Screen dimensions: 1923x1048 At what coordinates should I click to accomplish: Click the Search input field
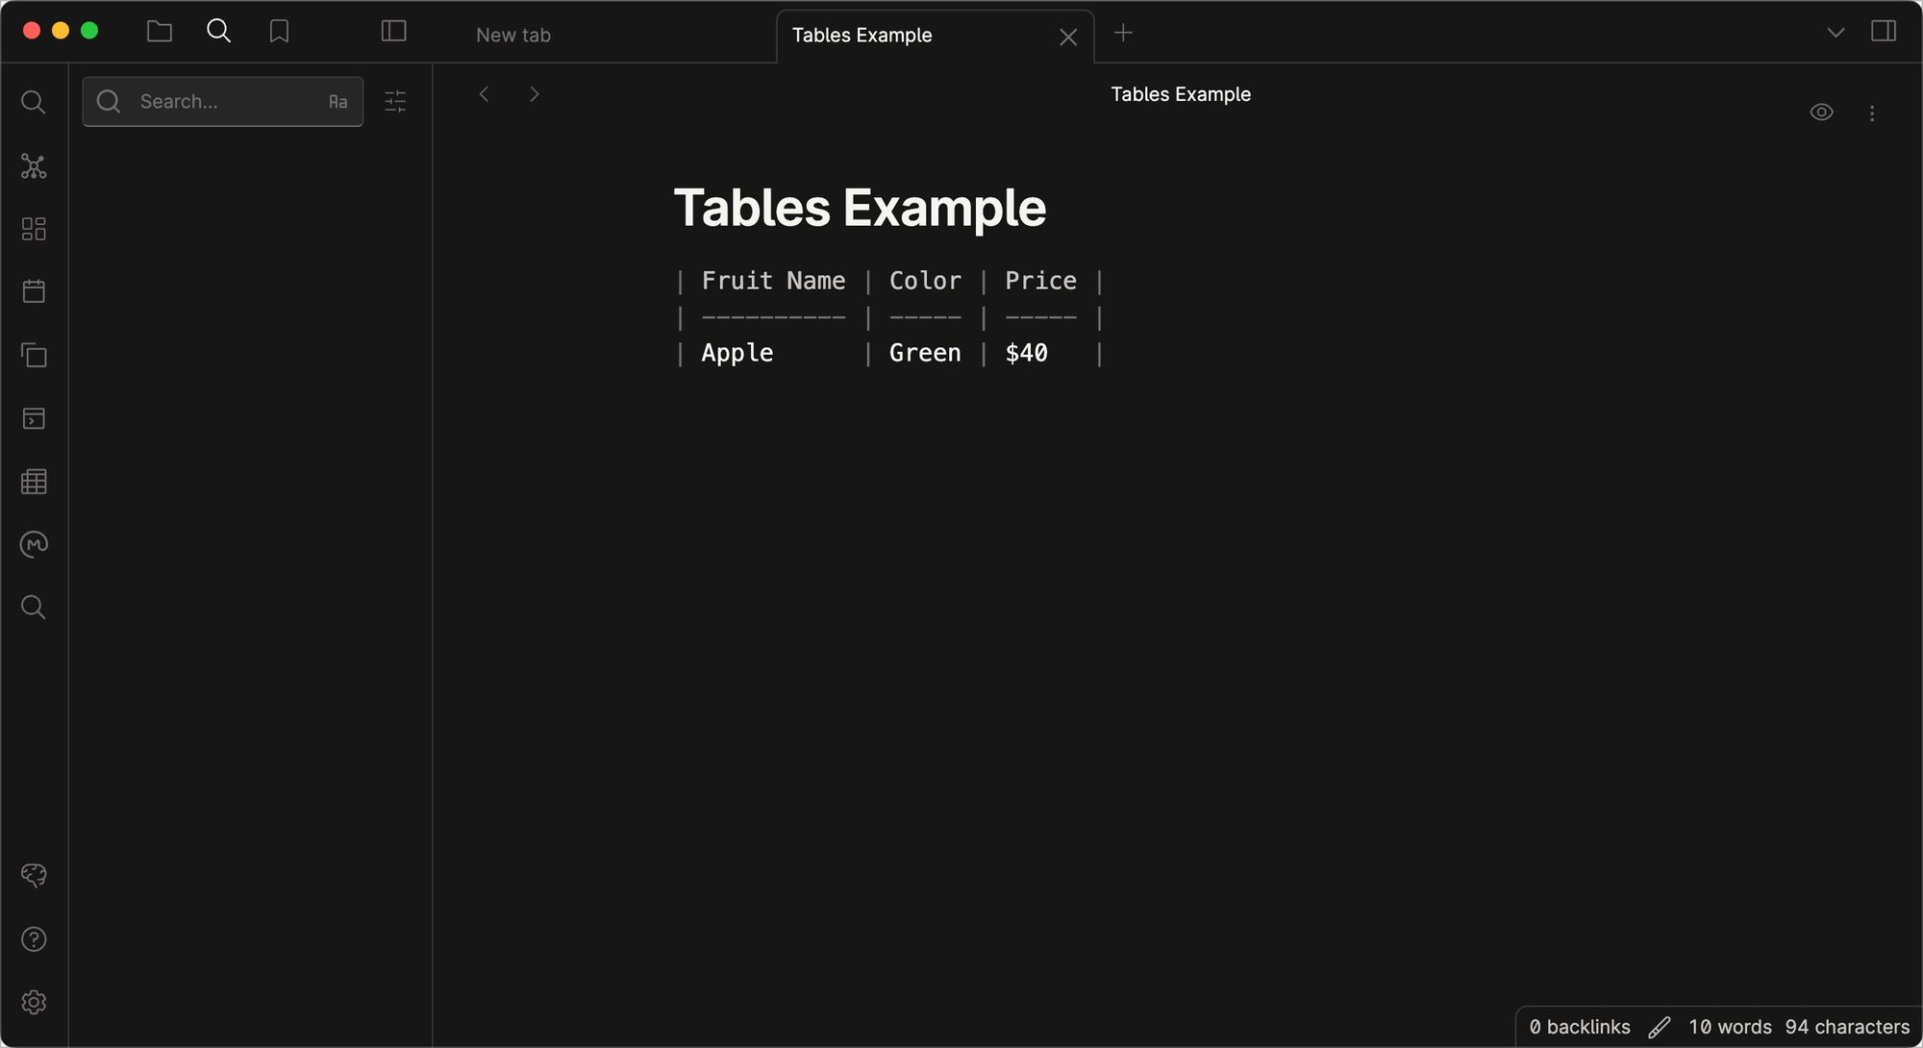(x=222, y=101)
